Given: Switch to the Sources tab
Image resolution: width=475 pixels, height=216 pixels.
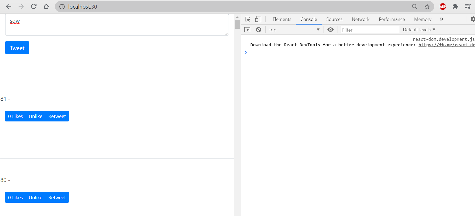Looking at the screenshot, I should coord(334,19).
